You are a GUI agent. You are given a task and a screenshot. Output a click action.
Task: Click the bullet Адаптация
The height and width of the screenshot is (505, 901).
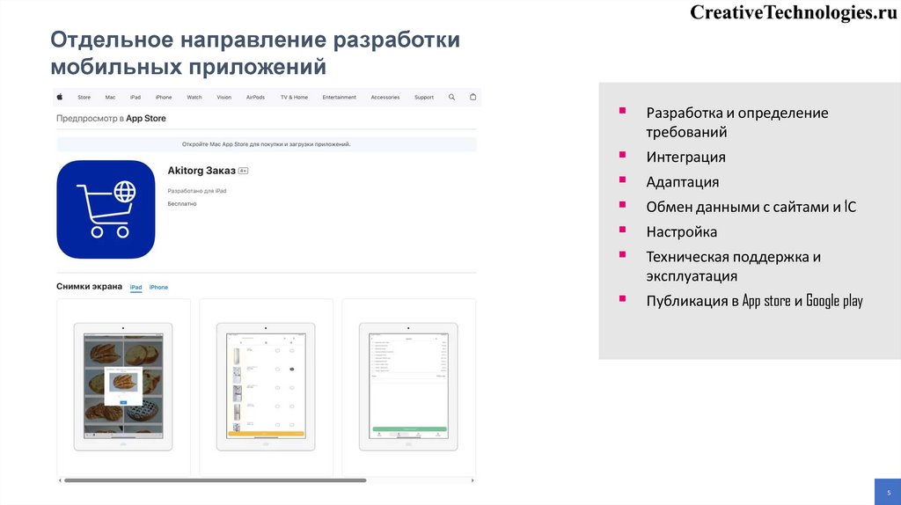pyautogui.click(x=682, y=182)
